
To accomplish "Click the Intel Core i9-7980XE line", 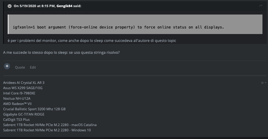I will [x=19, y=93].
